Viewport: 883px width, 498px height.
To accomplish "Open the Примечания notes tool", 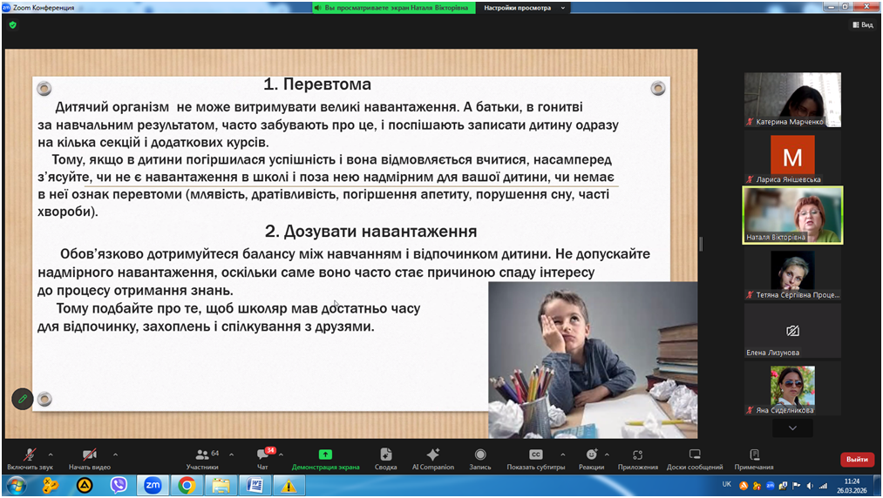I will click(x=754, y=458).
